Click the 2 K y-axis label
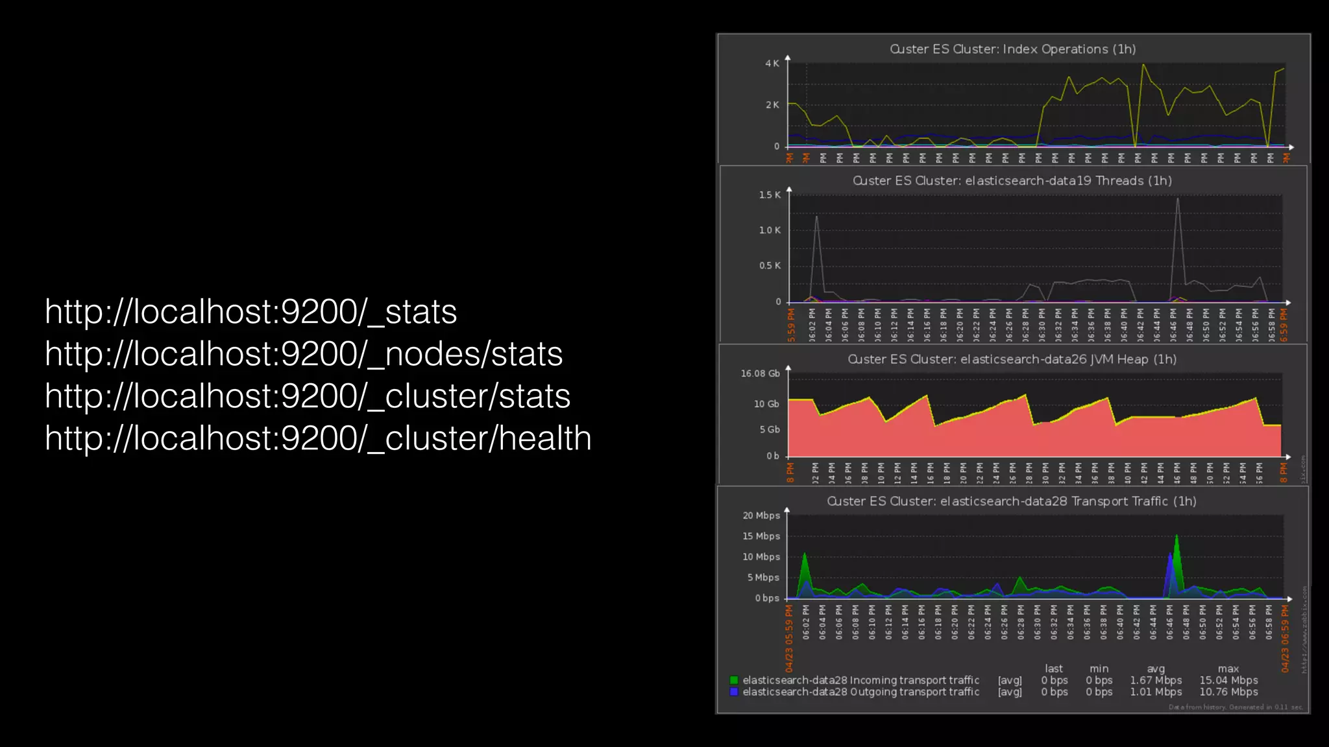1329x747 pixels. pos(772,105)
